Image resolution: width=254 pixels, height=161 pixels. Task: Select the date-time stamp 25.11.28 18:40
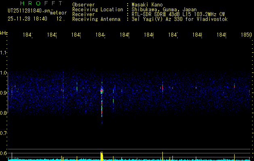point(27,19)
